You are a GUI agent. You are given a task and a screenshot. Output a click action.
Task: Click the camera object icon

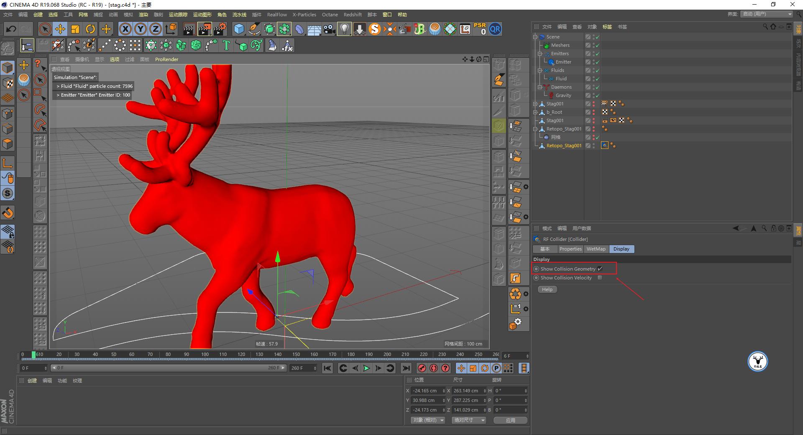[329, 29]
